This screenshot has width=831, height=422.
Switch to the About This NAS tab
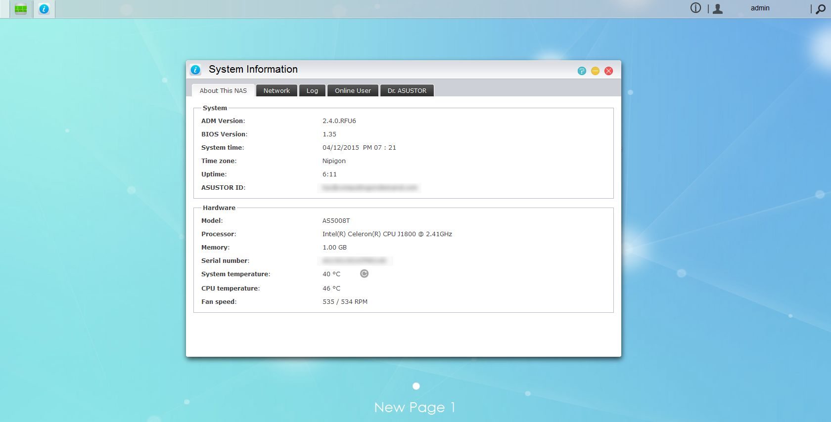(223, 90)
